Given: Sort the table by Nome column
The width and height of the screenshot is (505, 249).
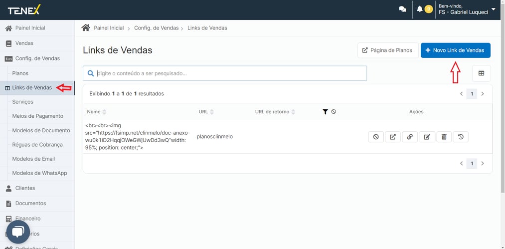Looking at the screenshot, I should click(96, 112).
